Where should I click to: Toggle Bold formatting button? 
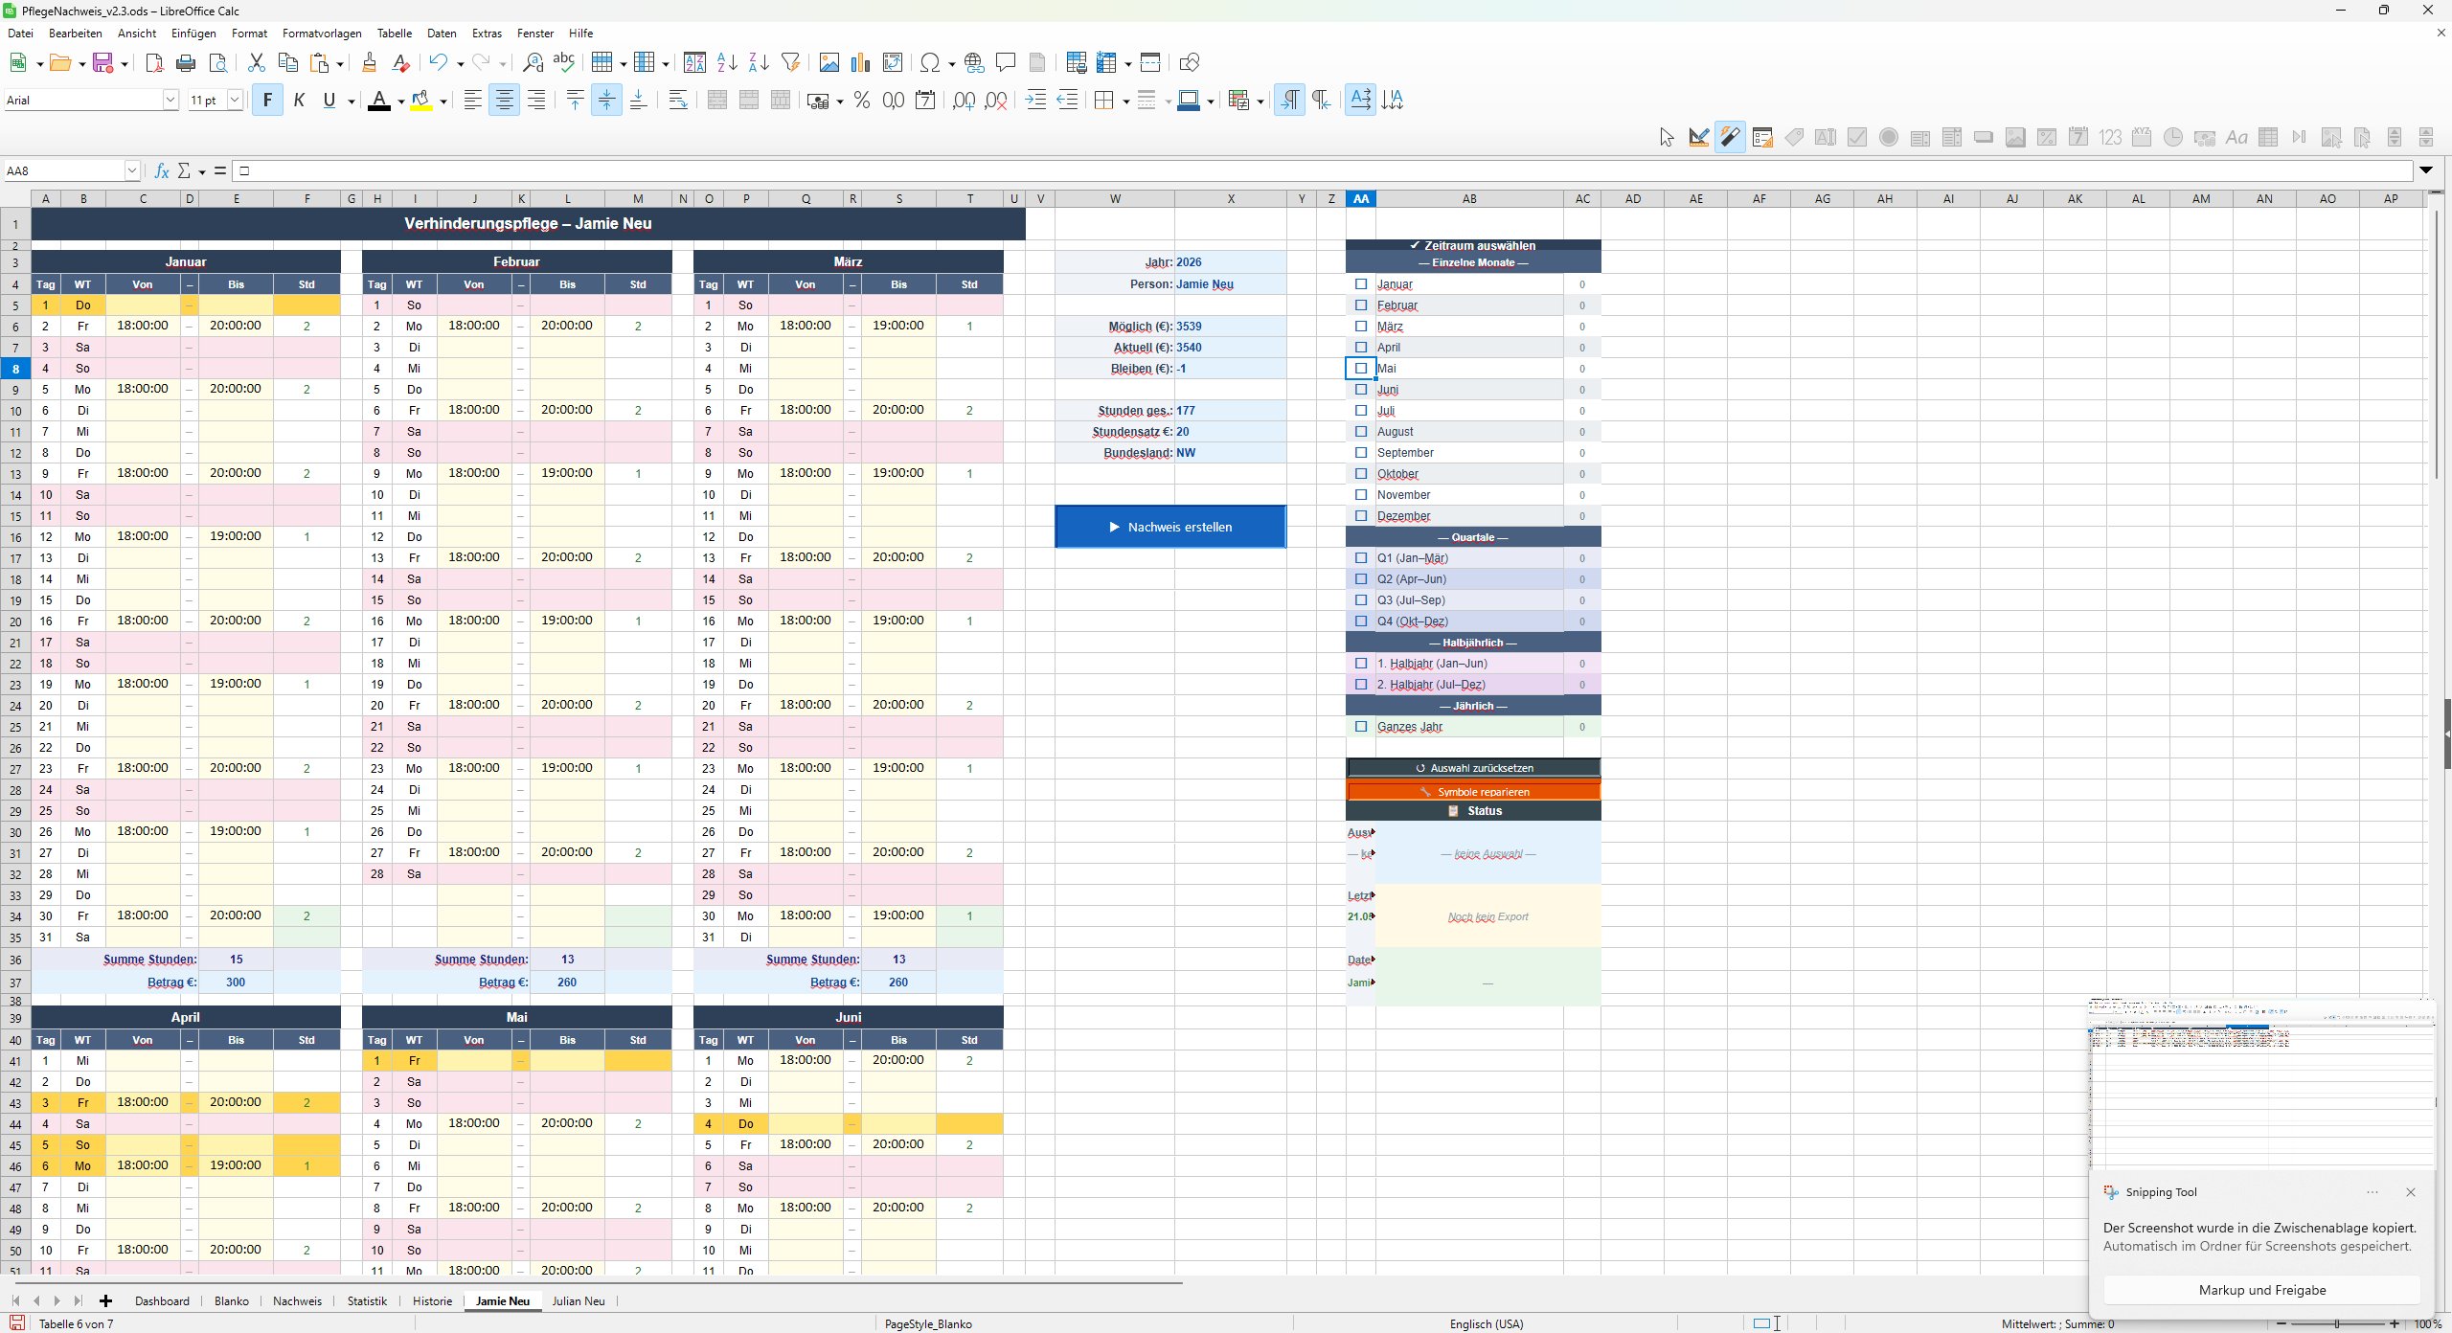pyautogui.click(x=267, y=100)
